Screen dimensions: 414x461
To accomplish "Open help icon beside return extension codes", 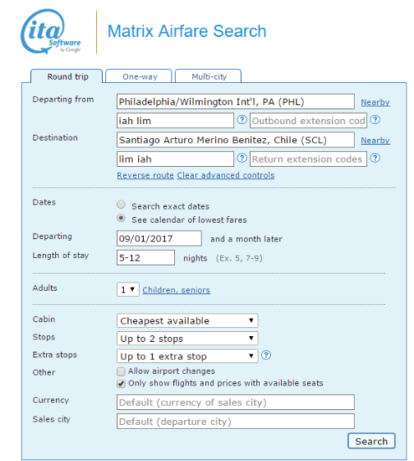I will [x=375, y=158].
